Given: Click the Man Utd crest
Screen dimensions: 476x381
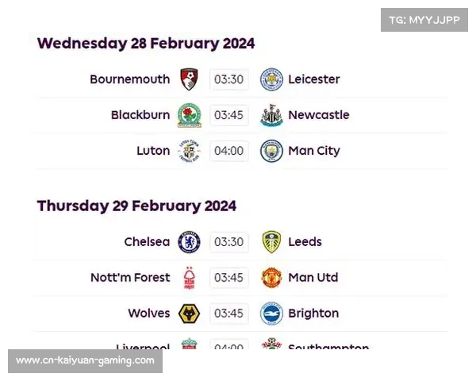Looking at the screenshot, I should pyautogui.click(x=271, y=278).
